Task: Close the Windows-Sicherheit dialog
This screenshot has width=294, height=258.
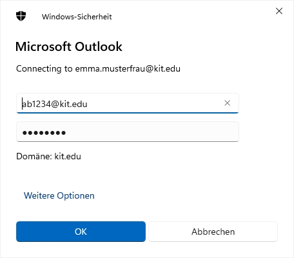Action: coord(279,11)
